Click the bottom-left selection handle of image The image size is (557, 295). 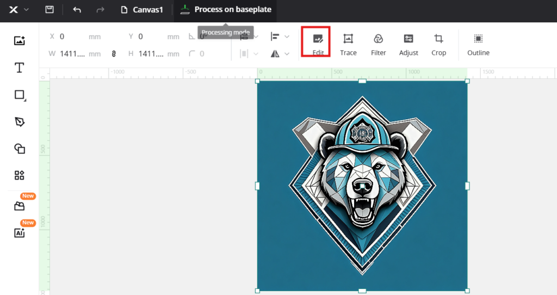(257, 291)
